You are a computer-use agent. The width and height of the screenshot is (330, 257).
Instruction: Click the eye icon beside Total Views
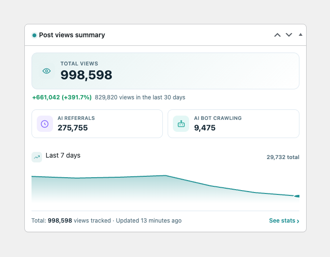[x=46, y=71]
